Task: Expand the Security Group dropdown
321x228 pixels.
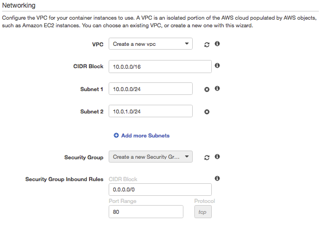Action: pos(151,157)
